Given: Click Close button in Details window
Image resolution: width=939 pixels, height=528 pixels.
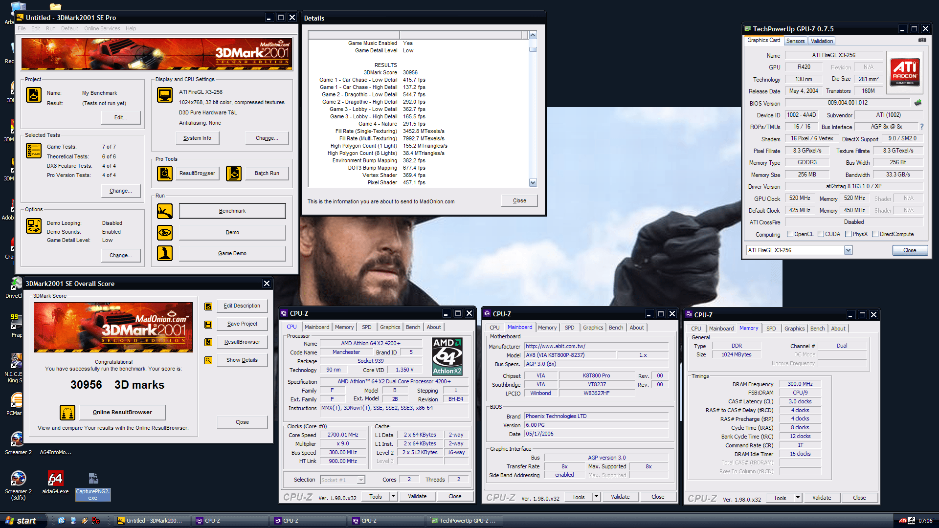Looking at the screenshot, I should coord(519,201).
